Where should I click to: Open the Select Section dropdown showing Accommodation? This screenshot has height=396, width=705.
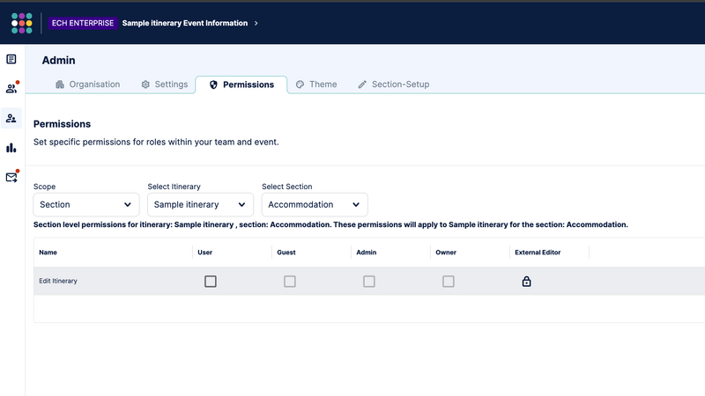(x=315, y=205)
